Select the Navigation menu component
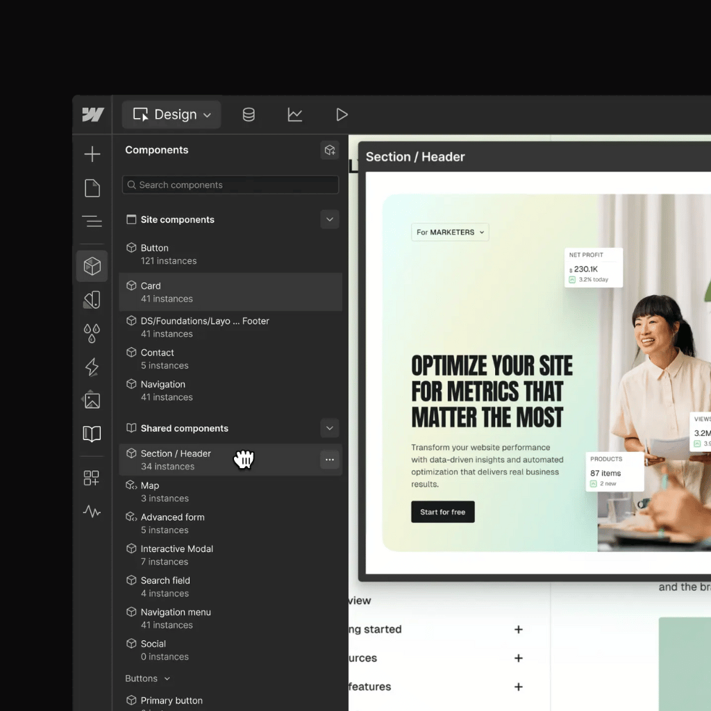Image resolution: width=711 pixels, height=711 pixels. point(231,619)
